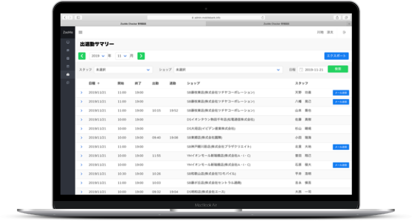Image resolution: width=412 pixels, height=221 pixels.
Task: Send mail for プラザクリエイト shop row
Action: click(x=341, y=147)
